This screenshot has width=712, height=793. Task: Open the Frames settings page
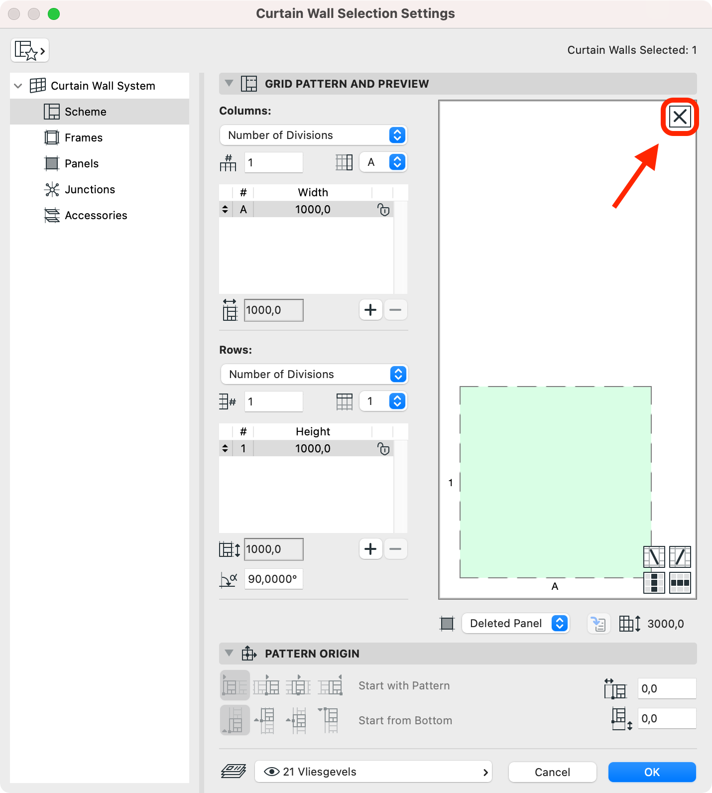pyautogui.click(x=100, y=137)
